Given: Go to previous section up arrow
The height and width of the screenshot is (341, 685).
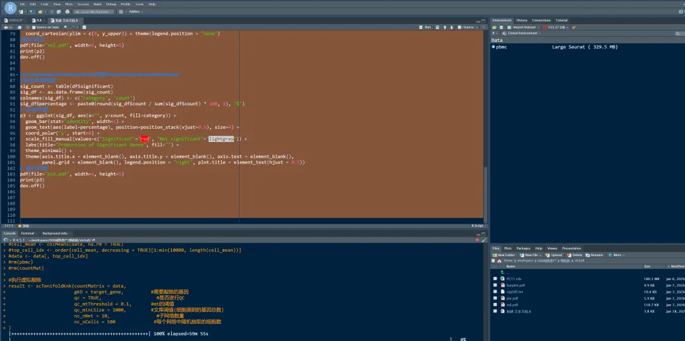Looking at the screenshot, I should coord(445,27).
